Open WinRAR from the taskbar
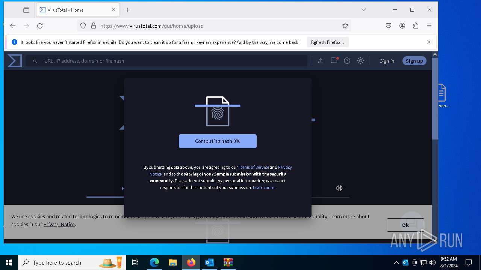Viewport: 481px width, 270px height. coord(228,262)
